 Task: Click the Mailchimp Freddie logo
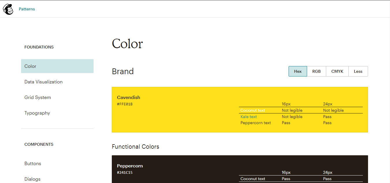pos(8,9)
